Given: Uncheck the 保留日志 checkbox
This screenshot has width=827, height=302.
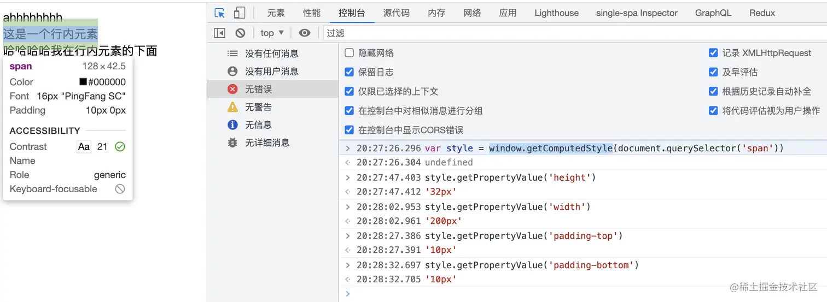Looking at the screenshot, I should click(x=350, y=72).
